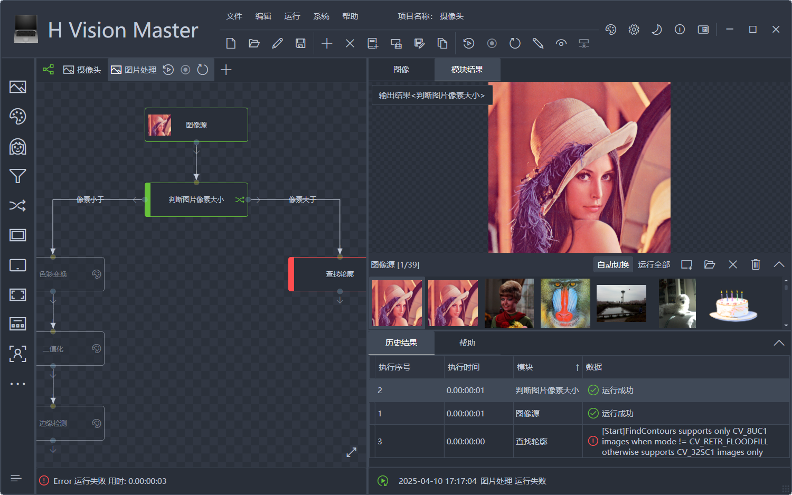This screenshot has height=495, width=792.
Task: Click the stop circle icon in the main toolbar
Action: pos(492,43)
